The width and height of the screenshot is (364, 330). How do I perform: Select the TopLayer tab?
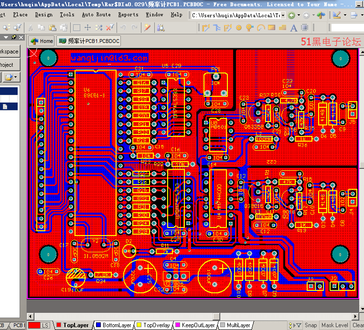(73, 325)
